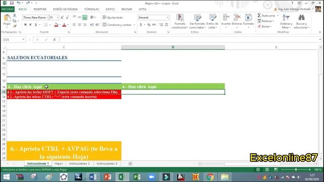Viewport: 324px width, 182px height.
Task: Switch to the REVISAR tab
Action: (x=127, y=9)
